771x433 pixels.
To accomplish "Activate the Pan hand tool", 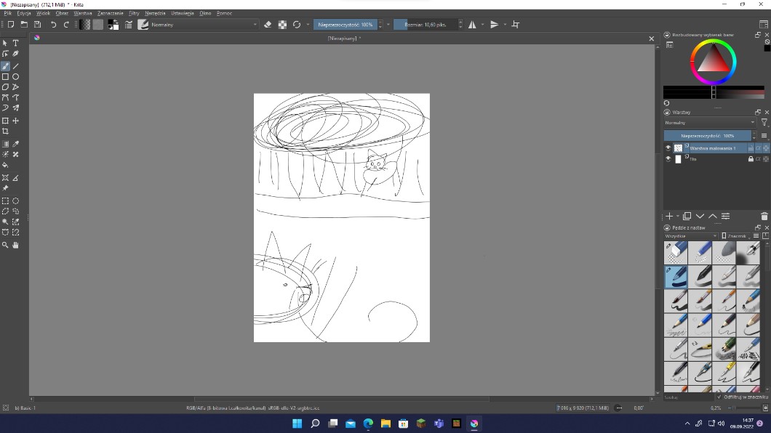I will (x=15, y=246).
